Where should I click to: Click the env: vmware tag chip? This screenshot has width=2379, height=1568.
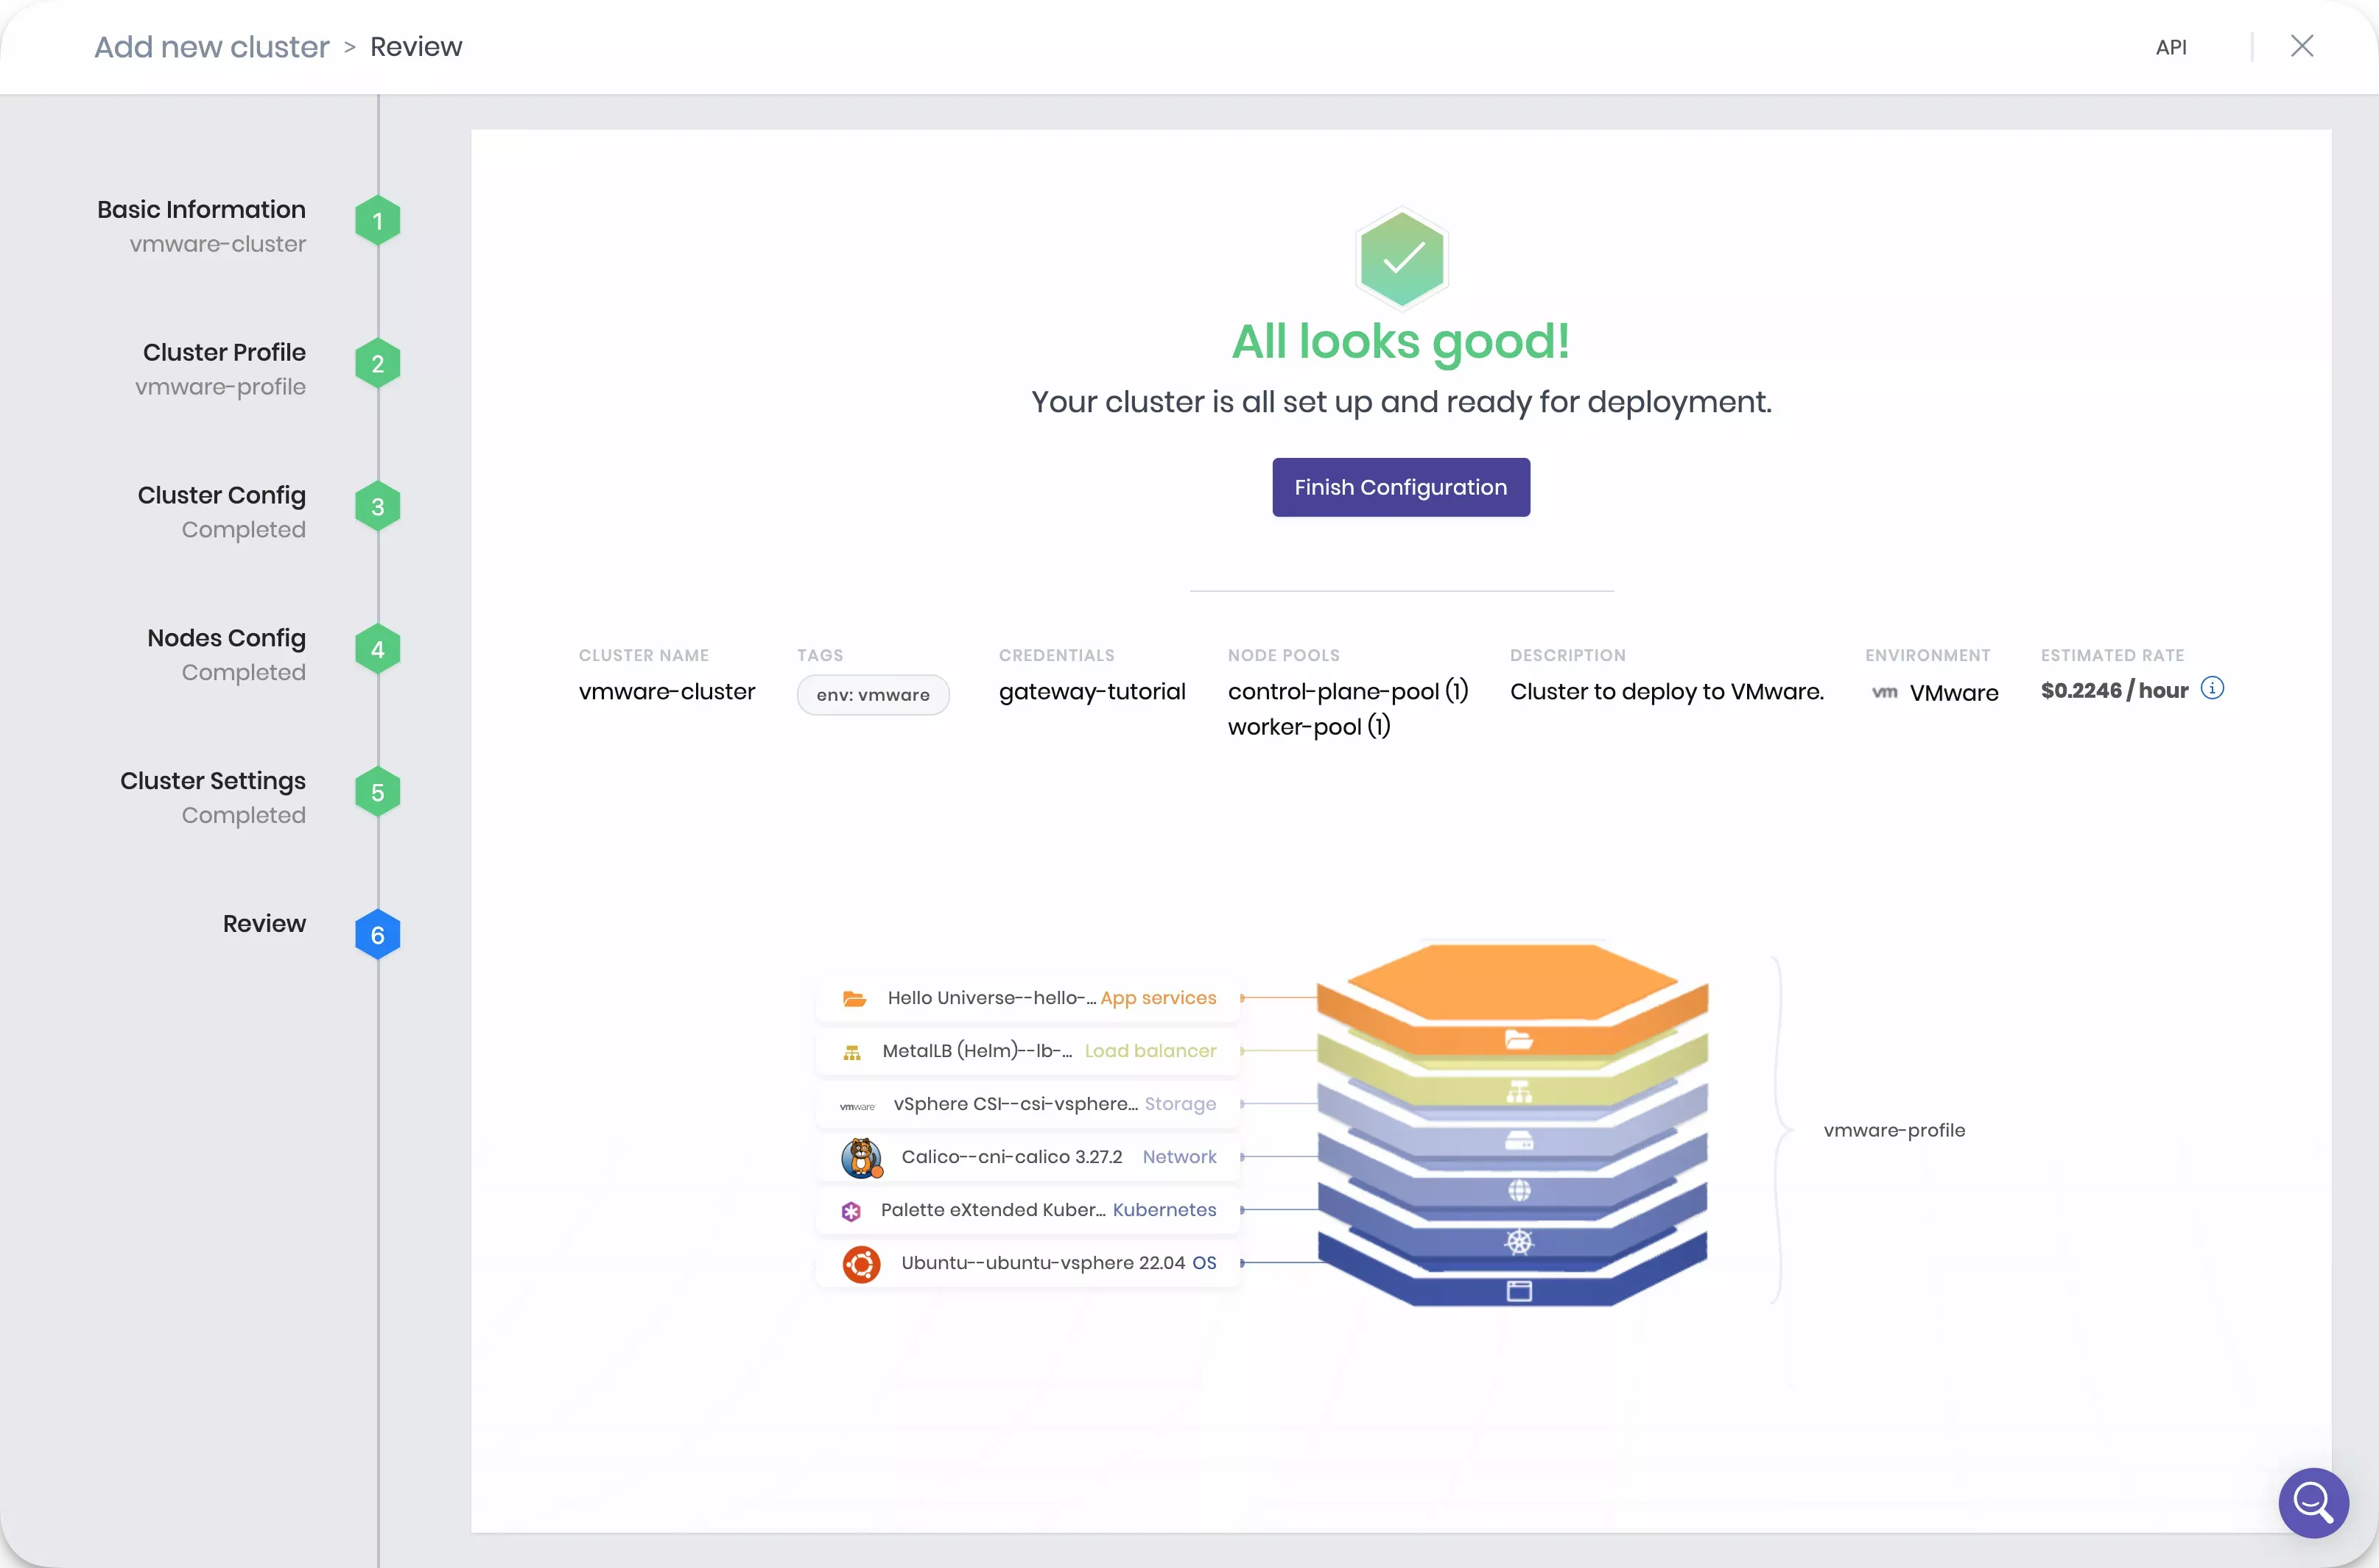click(x=872, y=695)
